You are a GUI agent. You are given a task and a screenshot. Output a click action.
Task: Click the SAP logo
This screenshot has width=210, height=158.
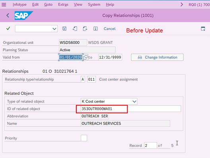[x=24, y=15]
